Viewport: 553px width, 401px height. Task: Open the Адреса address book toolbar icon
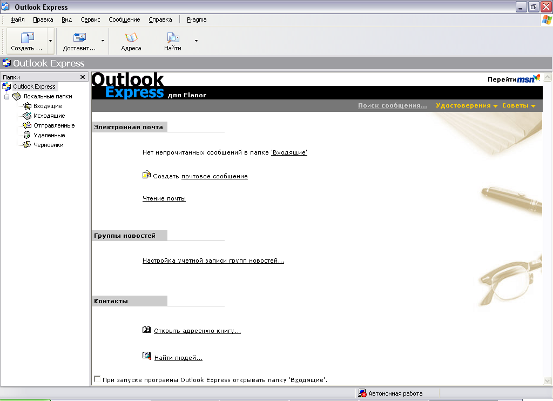tap(131, 37)
